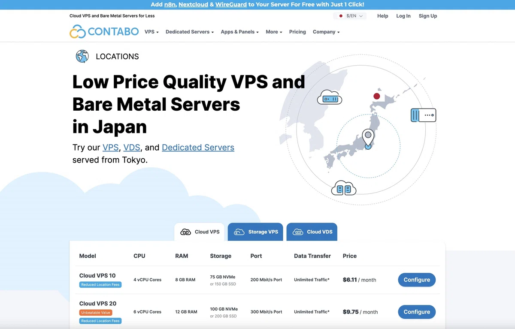Viewport: 515px width, 329px height.
Task: Follow the WireGuard link in banner
Action: coord(231,4)
